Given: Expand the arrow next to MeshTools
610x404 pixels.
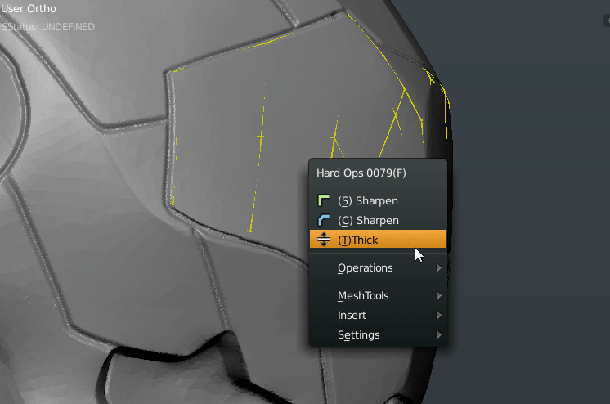Looking at the screenshot, I should click(x=439, y=295).
